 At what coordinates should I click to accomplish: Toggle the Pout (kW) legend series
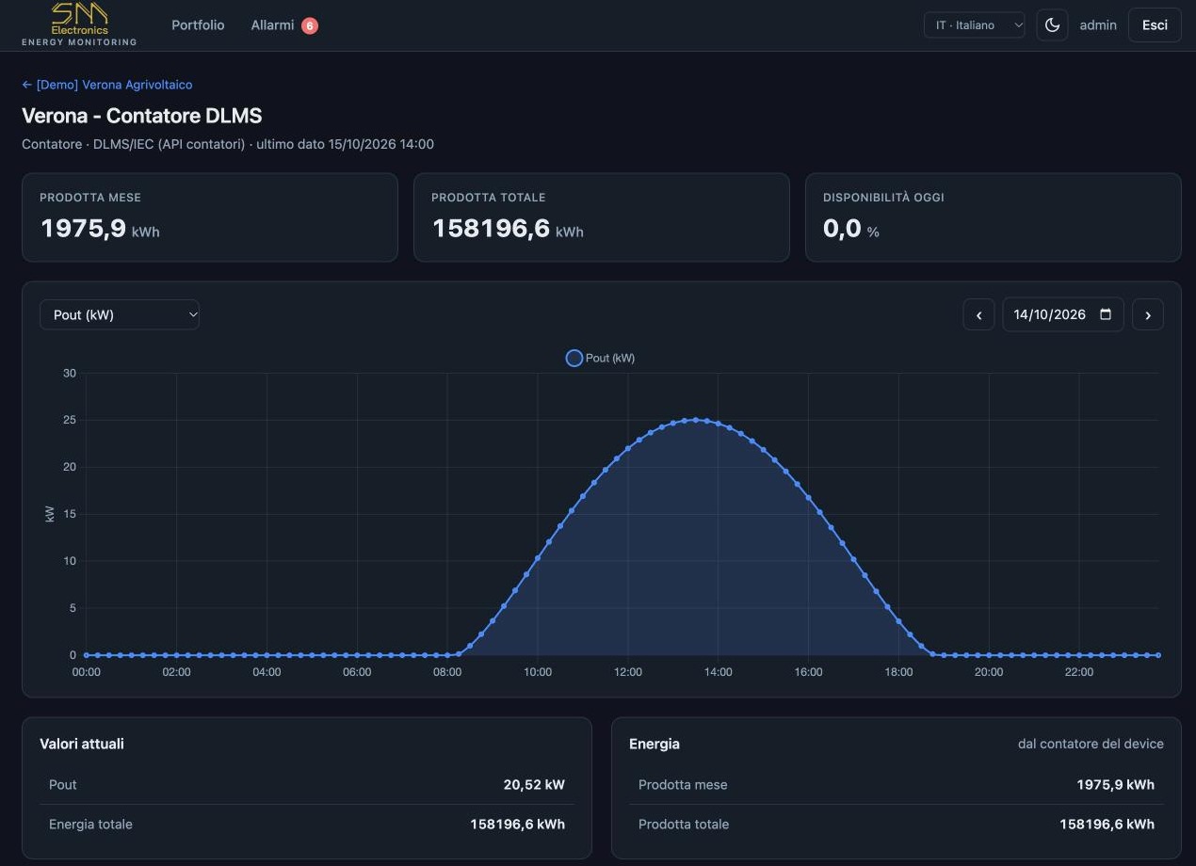[x=600, y=358]
